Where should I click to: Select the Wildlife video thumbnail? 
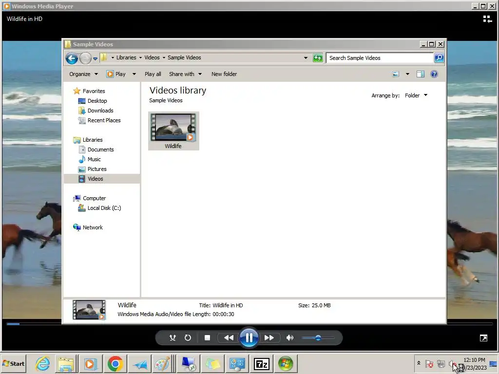173,131
